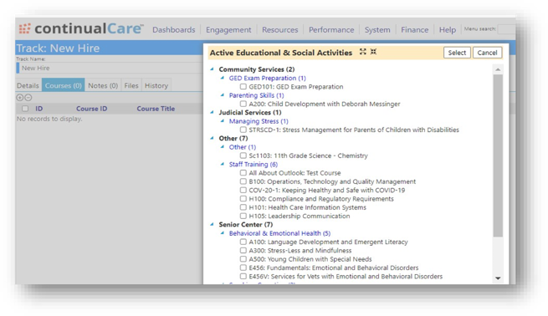Open Behavioral & Emotional Health (5) link
548x316 pixels.
click(x=279, y=233)
